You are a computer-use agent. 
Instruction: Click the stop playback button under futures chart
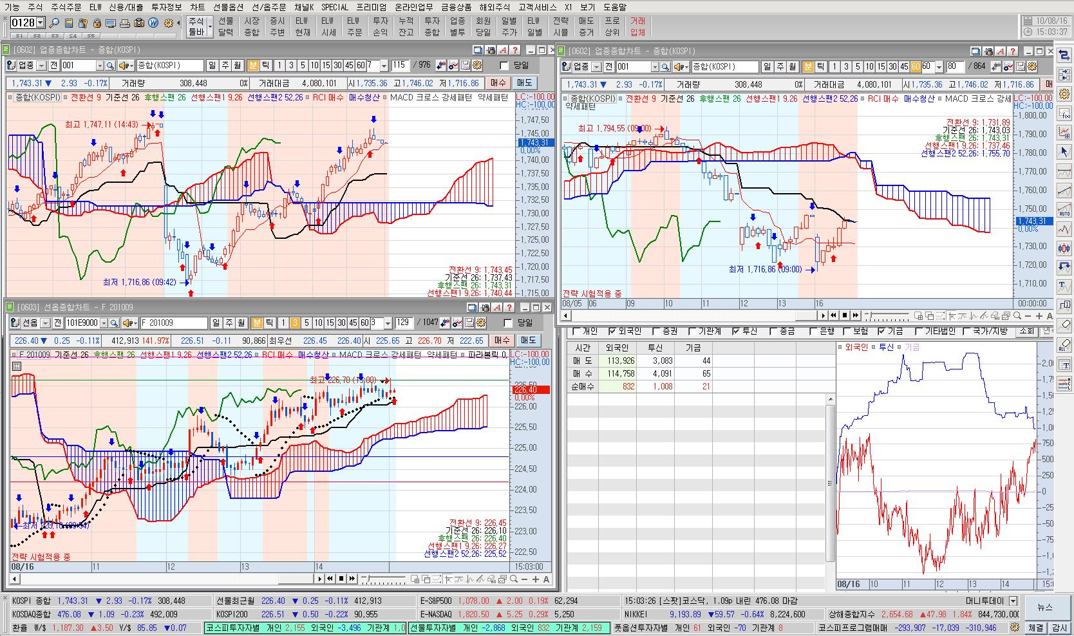click(x=341, y=579)
